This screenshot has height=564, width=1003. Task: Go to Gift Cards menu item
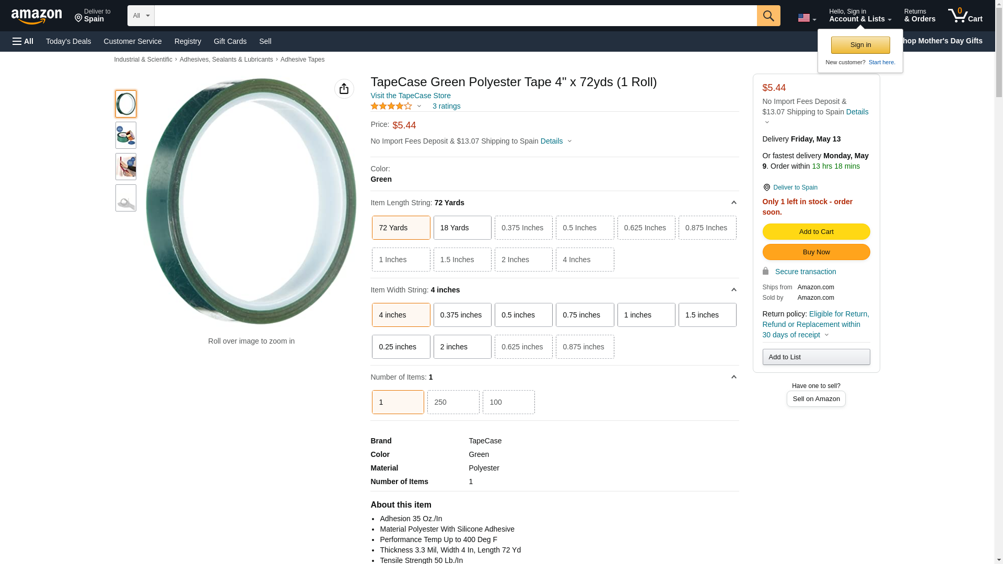click(x=230, y=41)
